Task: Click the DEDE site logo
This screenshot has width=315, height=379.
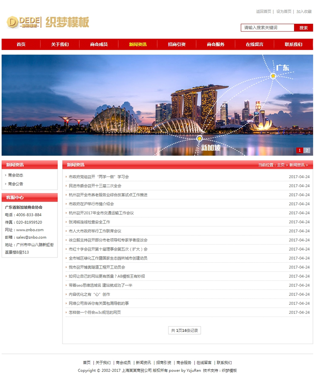Action: tap(48, 22)
